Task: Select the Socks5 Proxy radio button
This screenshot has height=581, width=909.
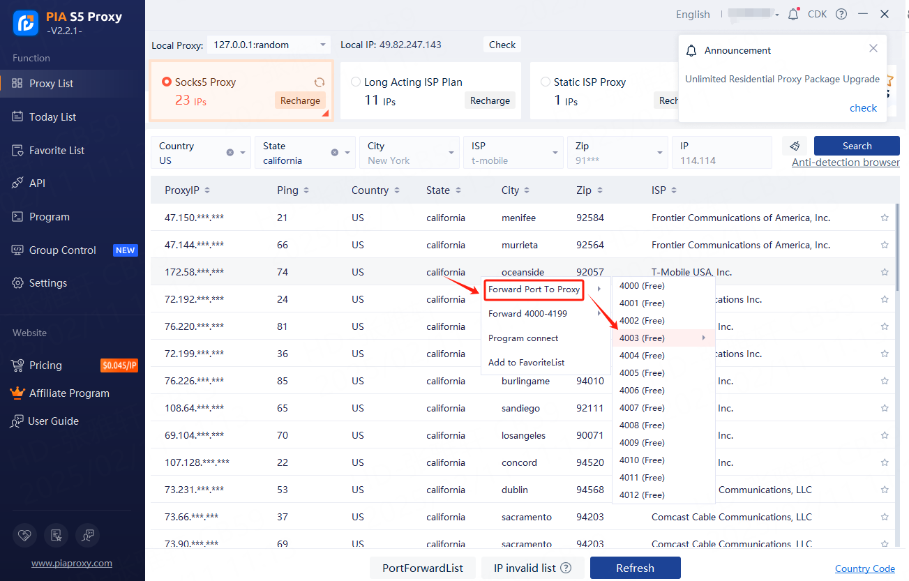Action: pyautogui.click(x=167, y=82)
